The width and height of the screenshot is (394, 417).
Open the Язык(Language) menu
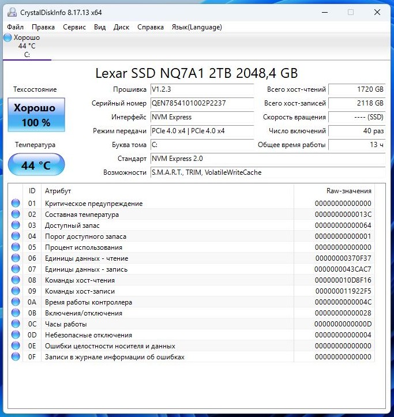pyautogui.click(x=197, y=27)
